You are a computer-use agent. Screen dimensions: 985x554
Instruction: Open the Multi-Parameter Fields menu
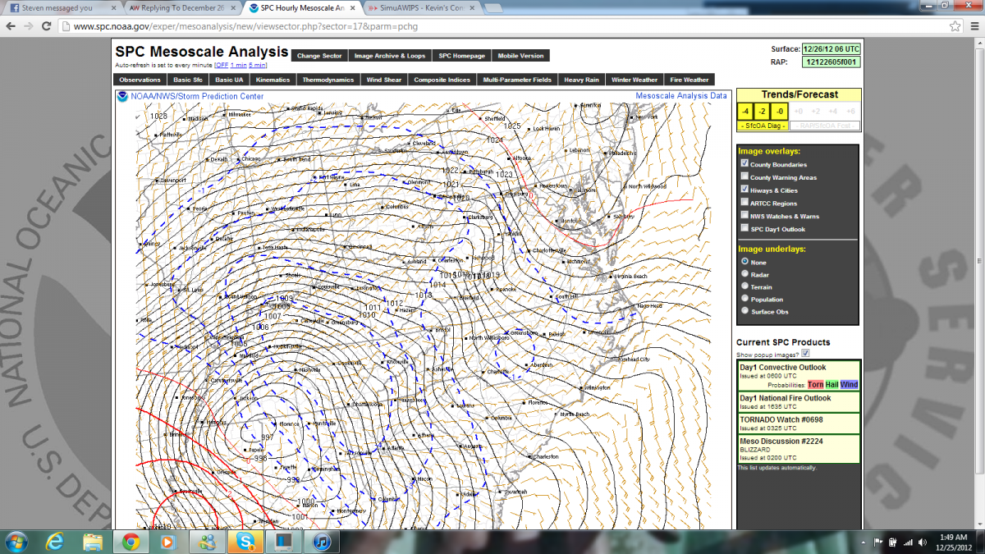pos(517,80)
